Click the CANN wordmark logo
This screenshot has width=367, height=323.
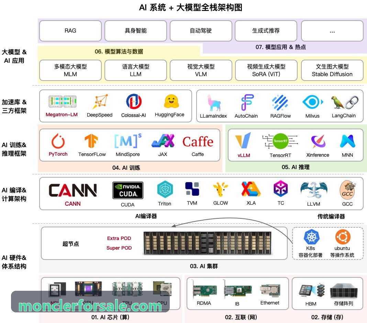73,190
